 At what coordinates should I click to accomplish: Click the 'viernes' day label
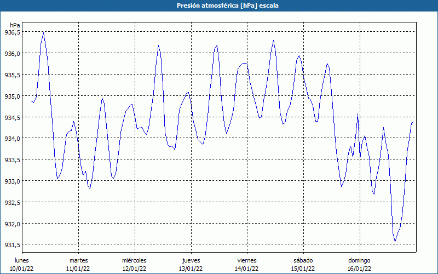tap(247, 261)
